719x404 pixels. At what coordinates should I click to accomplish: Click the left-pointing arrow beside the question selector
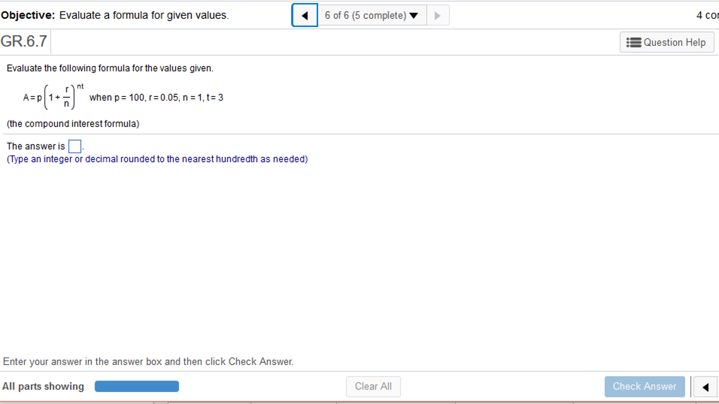304,15
